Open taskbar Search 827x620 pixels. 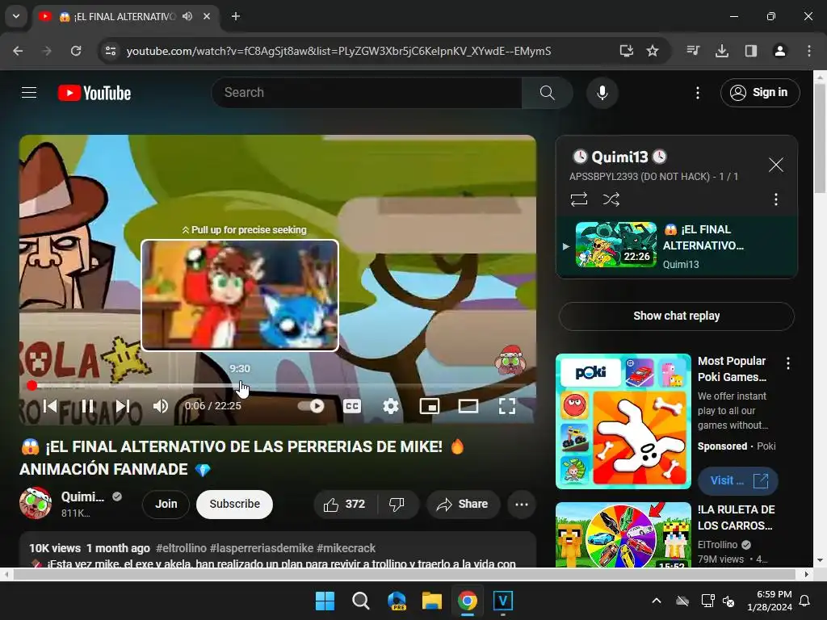coord(361,601)
